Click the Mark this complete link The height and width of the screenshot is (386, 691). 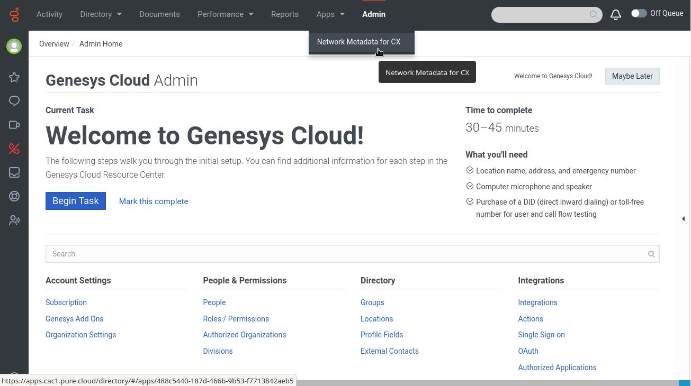(154, 201)
